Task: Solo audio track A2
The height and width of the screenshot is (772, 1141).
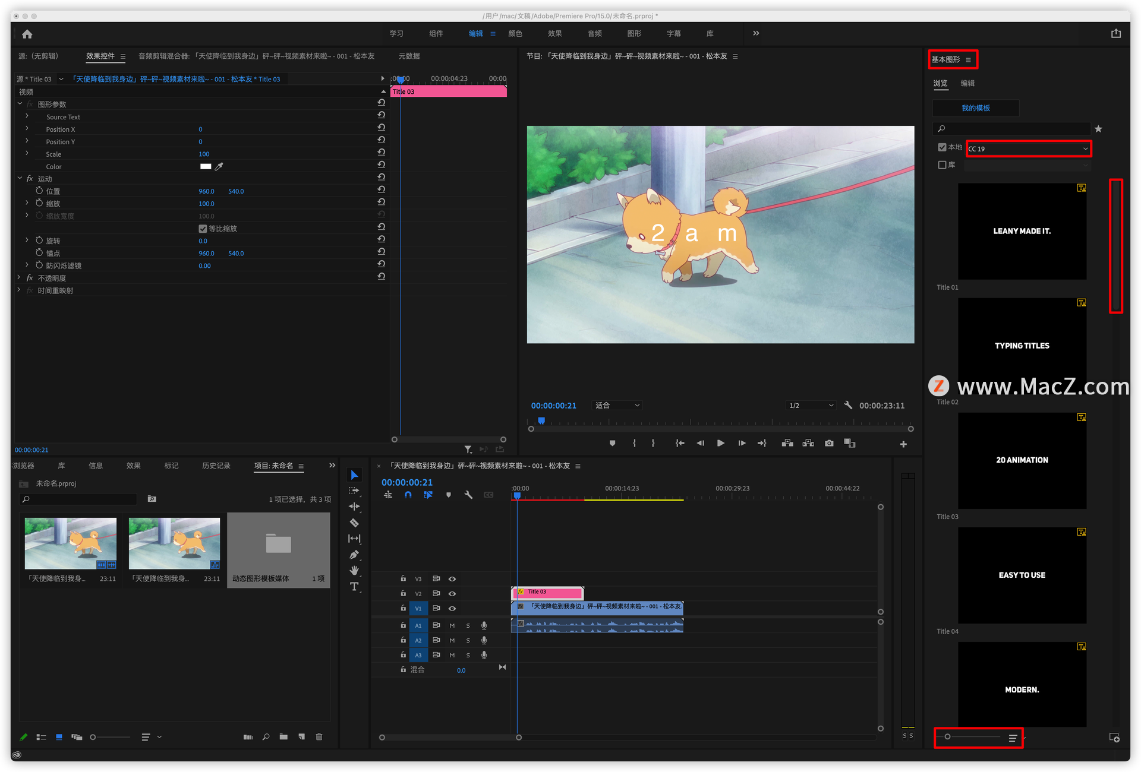Action: pos(468,640)
